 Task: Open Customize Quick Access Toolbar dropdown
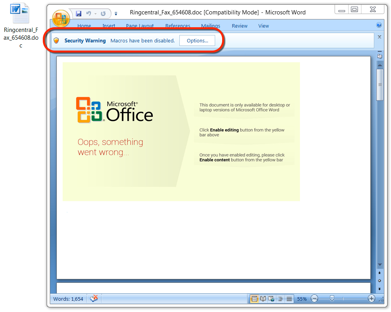pos(116,14)
